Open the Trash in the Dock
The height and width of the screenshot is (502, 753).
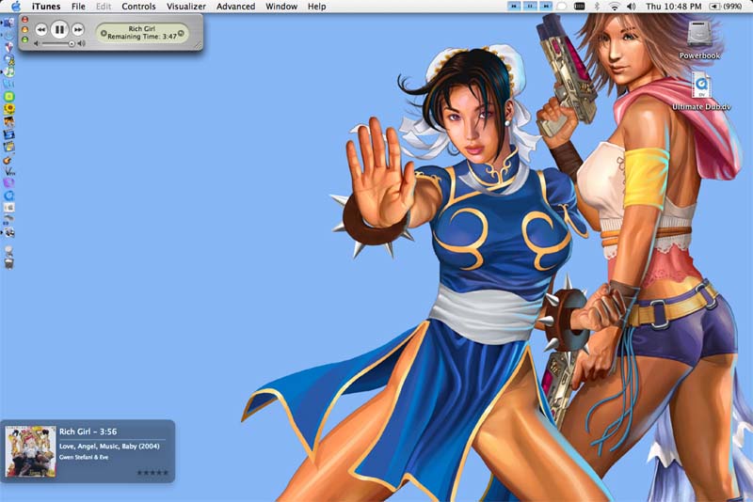(x=8, y=262)
